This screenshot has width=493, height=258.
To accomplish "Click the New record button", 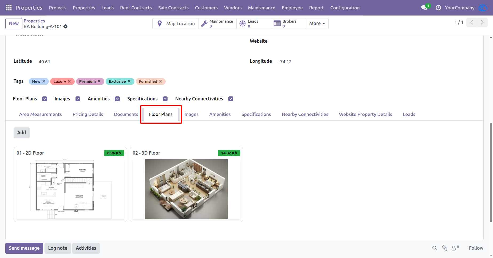I will 14,24.
